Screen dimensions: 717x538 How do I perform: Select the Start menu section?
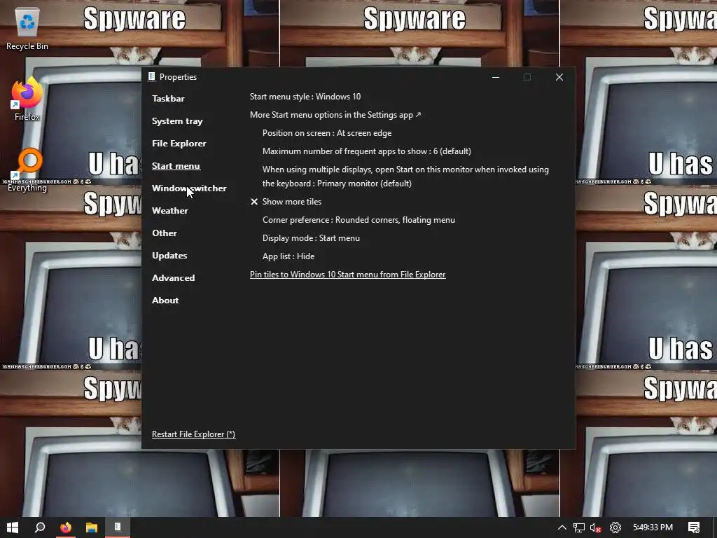pos(176,166)
